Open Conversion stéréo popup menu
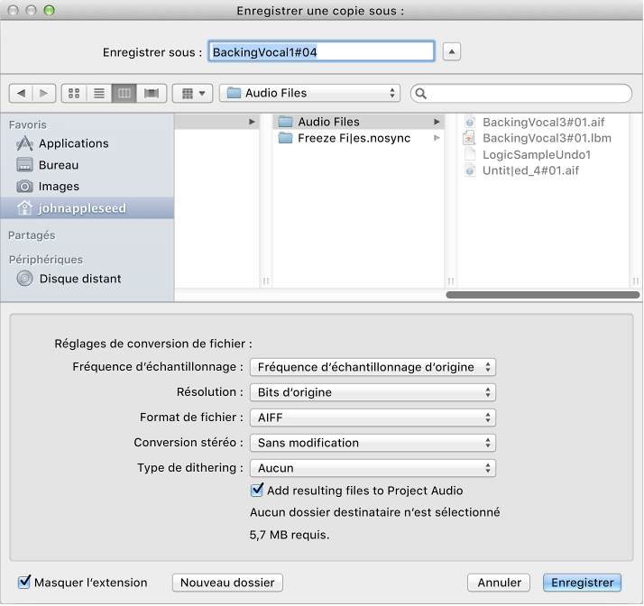Image resolution: width=644 pixels, height=606 pixels. click(373, 443)
